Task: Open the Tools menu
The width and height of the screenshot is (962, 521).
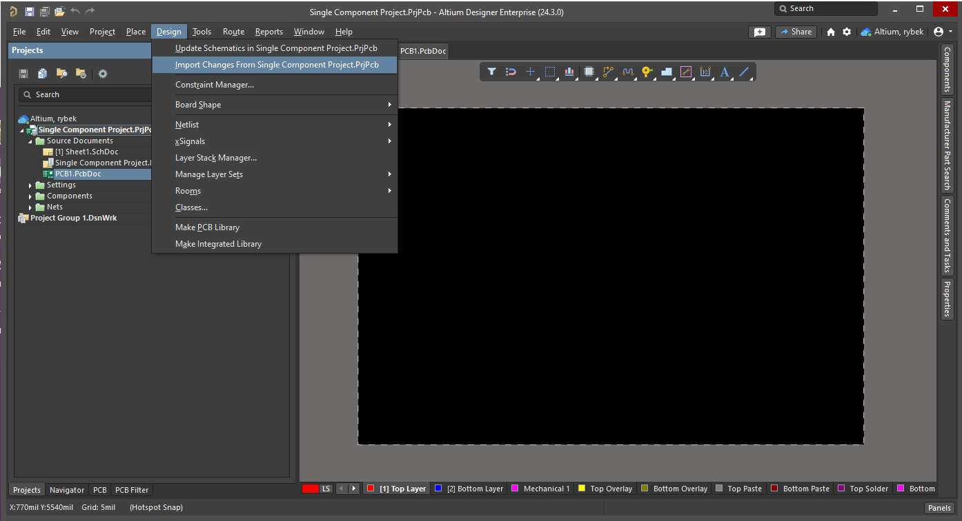Action: point(202,32)
